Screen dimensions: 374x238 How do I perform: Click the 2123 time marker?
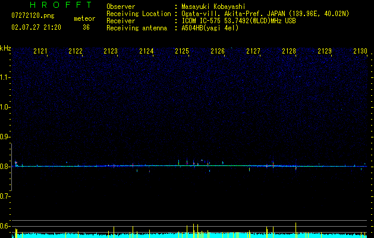[x=111, y=51]
